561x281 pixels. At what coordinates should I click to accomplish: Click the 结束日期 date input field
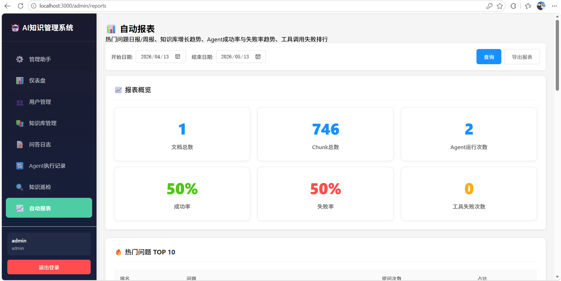(x=241, y=57)
